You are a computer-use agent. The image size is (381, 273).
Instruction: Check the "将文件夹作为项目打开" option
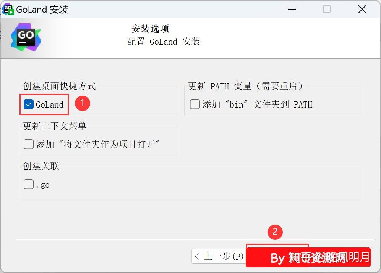point(29,144)
